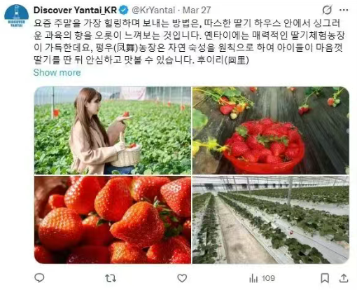
Task: Open the Mar 27 timestamp link
Action: [x=197, y=10]
